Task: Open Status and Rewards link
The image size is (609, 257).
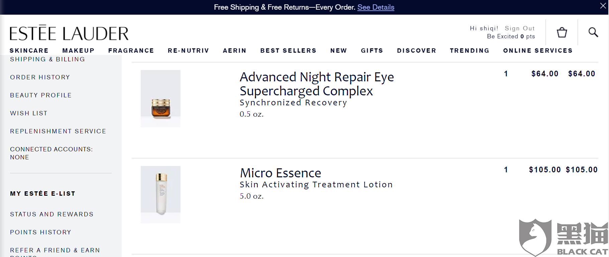Action: [x=52, y=214]
